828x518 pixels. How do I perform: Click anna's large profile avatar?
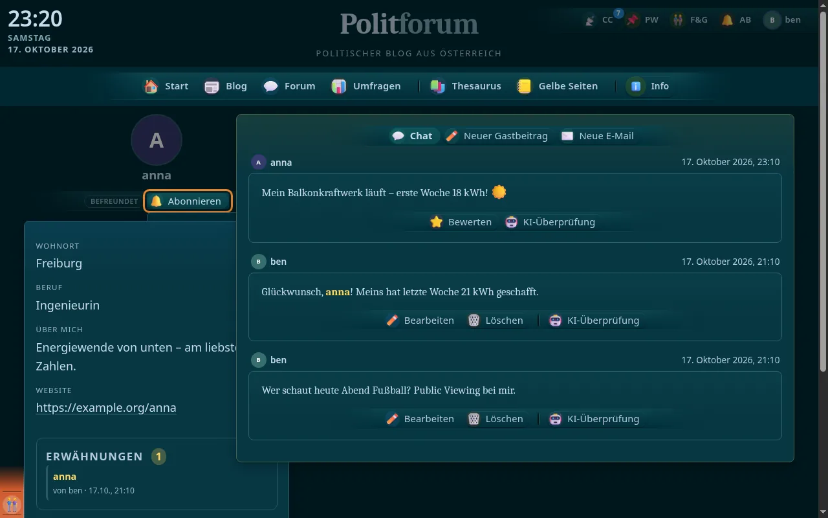coord(157,140)
